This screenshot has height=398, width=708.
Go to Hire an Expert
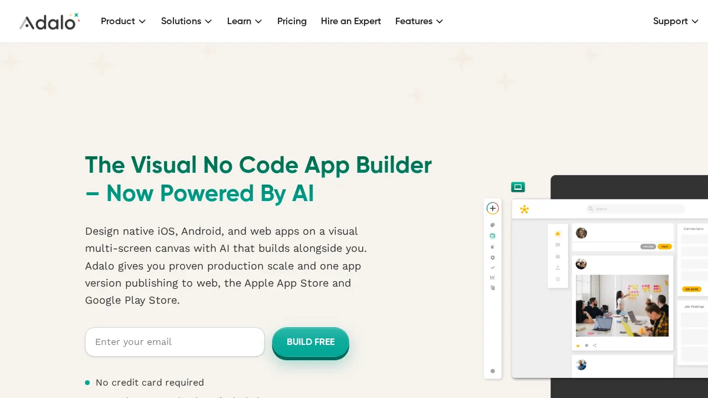351,21
